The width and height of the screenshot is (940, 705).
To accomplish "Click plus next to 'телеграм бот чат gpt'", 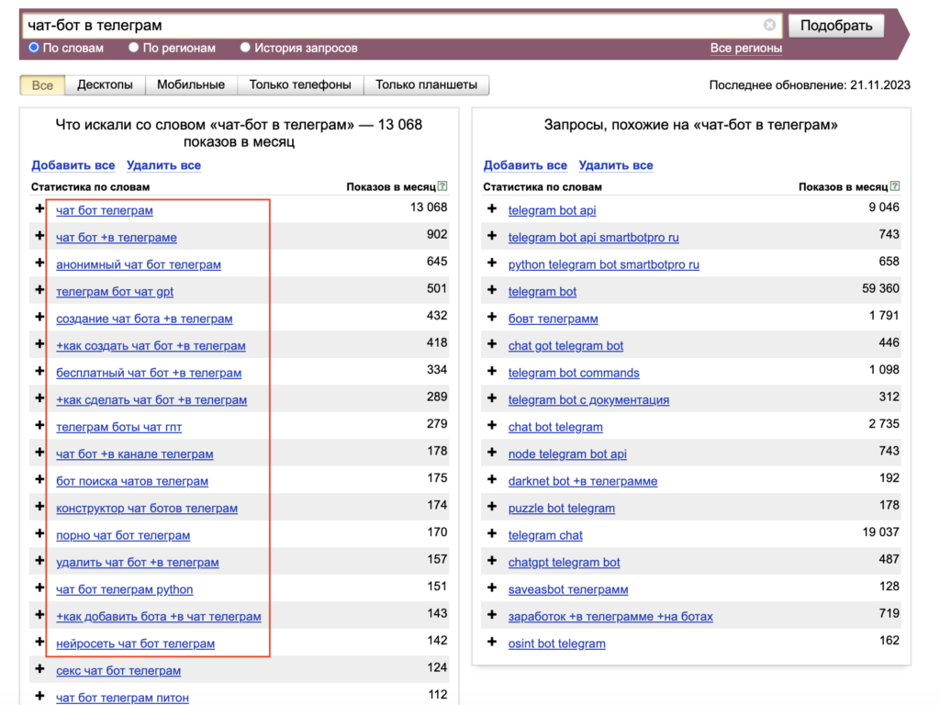I will click(39, 291).
